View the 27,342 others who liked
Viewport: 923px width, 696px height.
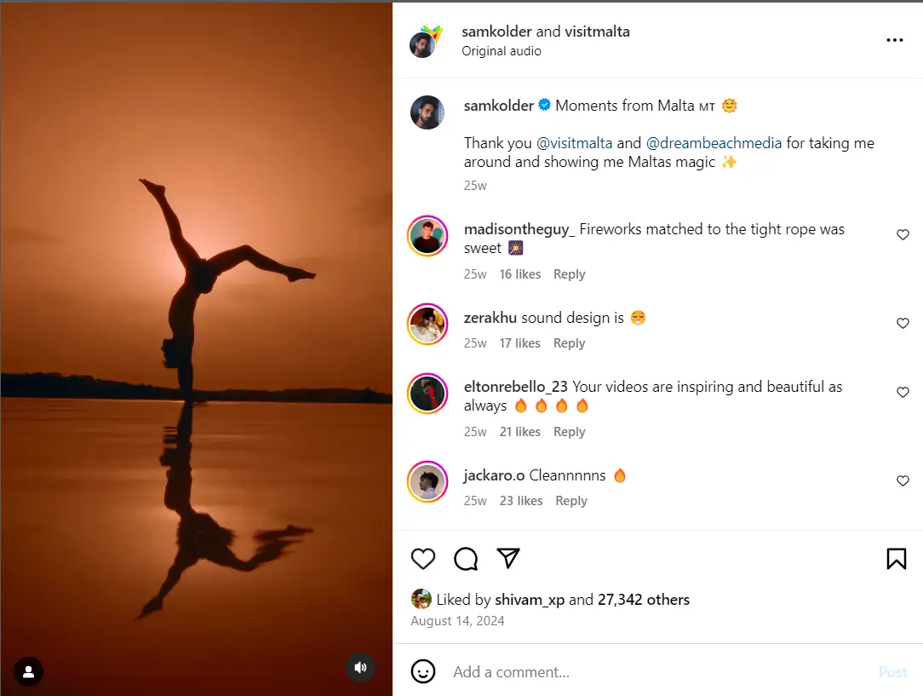(644, 599)
